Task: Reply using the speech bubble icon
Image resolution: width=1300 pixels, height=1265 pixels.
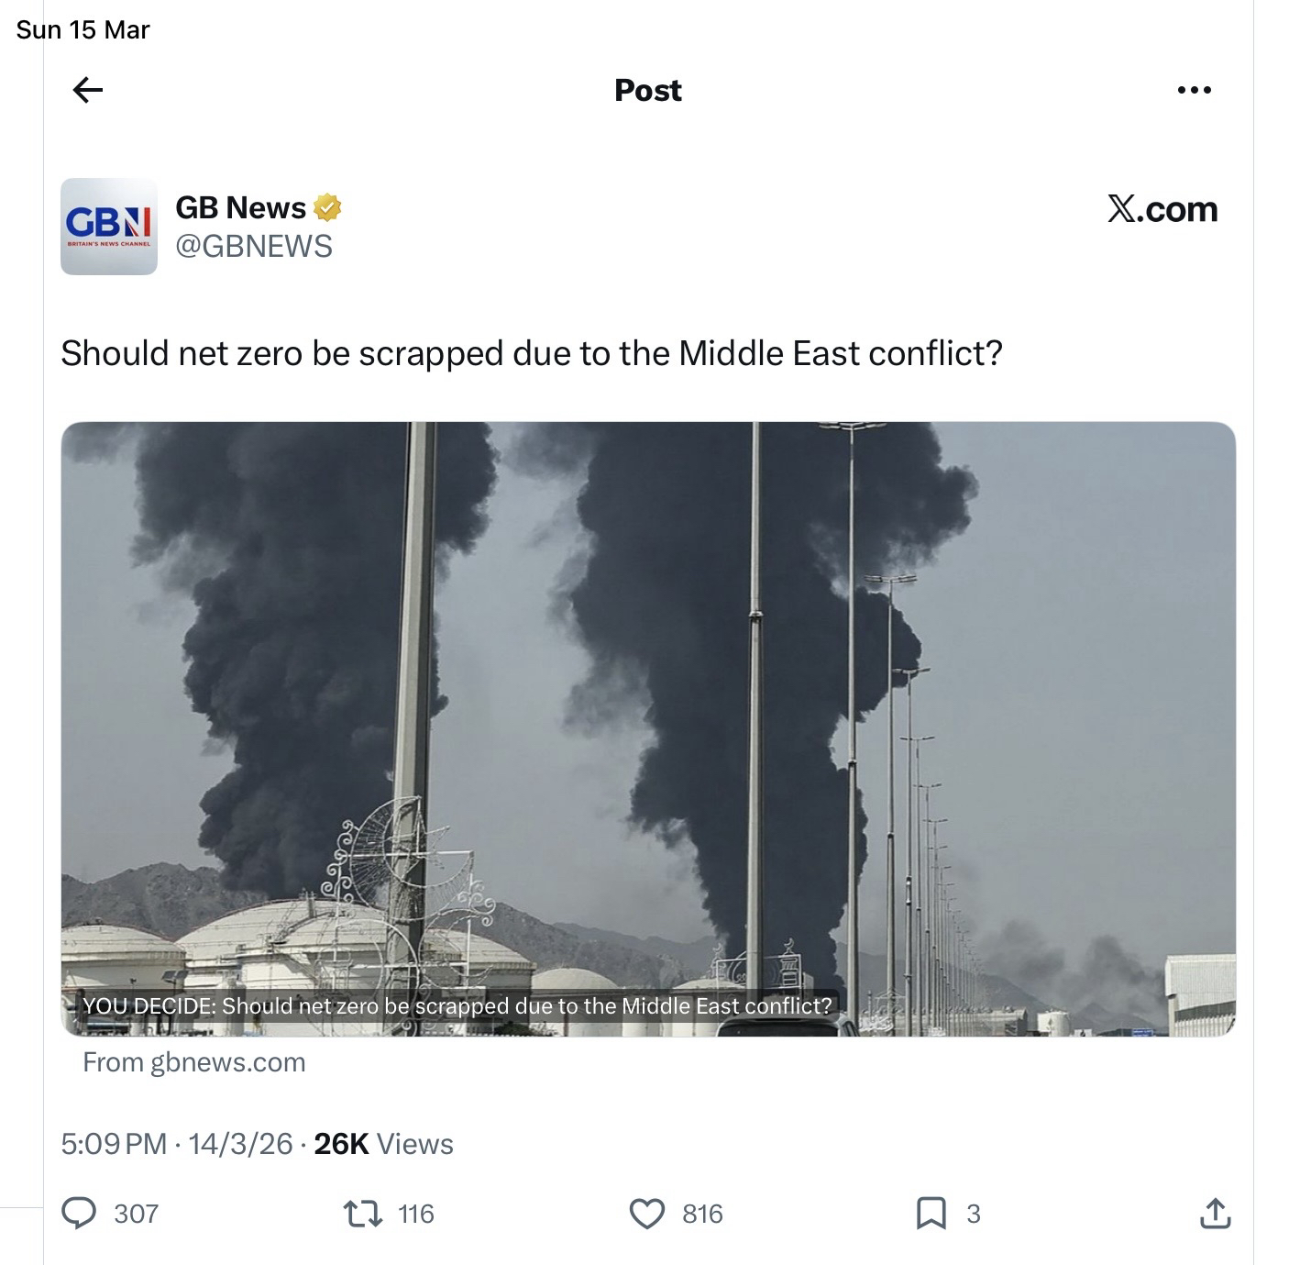Action: tap(80, 1214)
